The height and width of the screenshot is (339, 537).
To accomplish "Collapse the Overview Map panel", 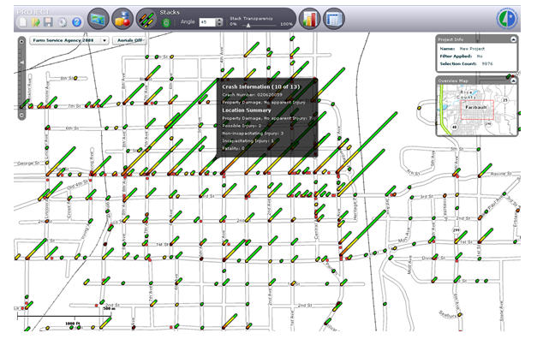I will pos(513,80).
